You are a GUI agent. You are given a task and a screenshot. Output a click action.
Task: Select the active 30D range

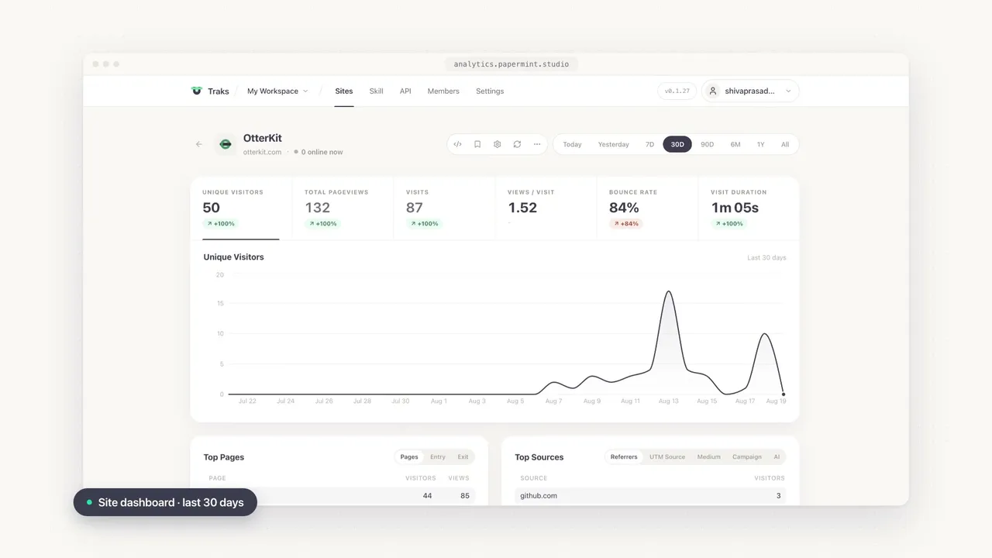(x=677, y=144)
